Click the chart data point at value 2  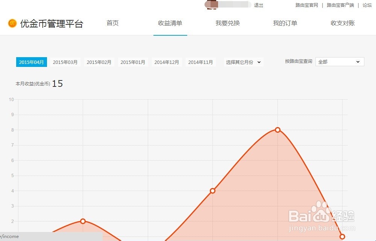(x=83, y=221)
